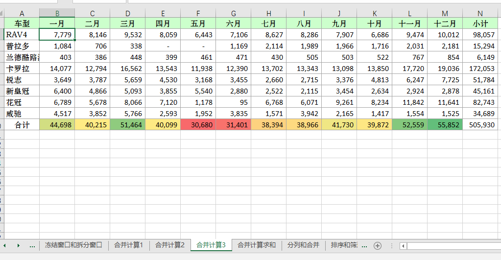Click the select-all corner triangle
Image resolution: width=501 pixels, height=260 pixels.
pos(1,13)
